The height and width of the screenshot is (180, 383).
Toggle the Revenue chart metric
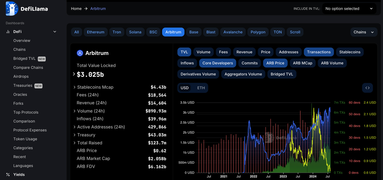244,52
